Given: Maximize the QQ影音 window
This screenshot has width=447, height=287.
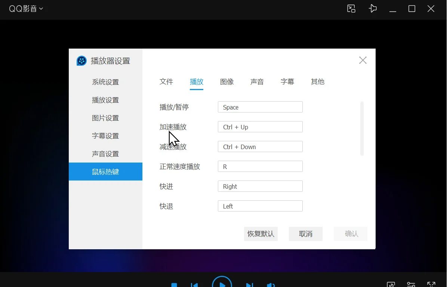Looking at the screenshot, I should click(x=411, y=9).
